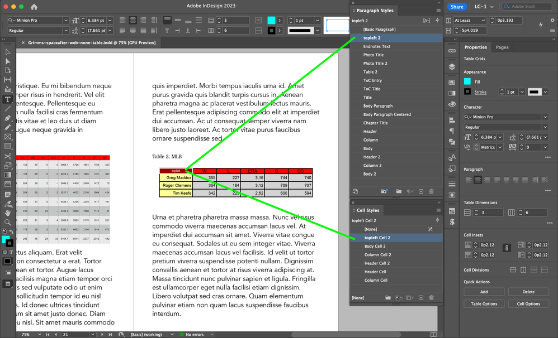Click the cyan Fill swatch in Appearance
This screenshot has width=558, height=338.
pyautogui.click(x=467, y=81)
